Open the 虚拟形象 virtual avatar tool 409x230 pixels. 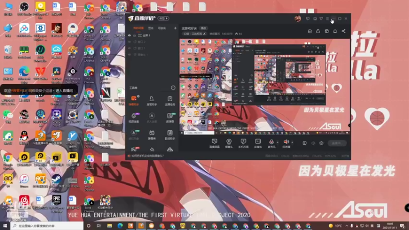click(x=133, y=135)
